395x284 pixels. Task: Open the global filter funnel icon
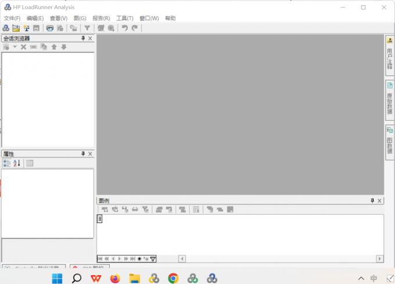87,28
